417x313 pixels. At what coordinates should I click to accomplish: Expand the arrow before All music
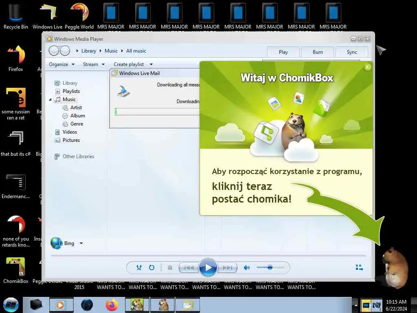pyautogui.click(x=122, y=51)
